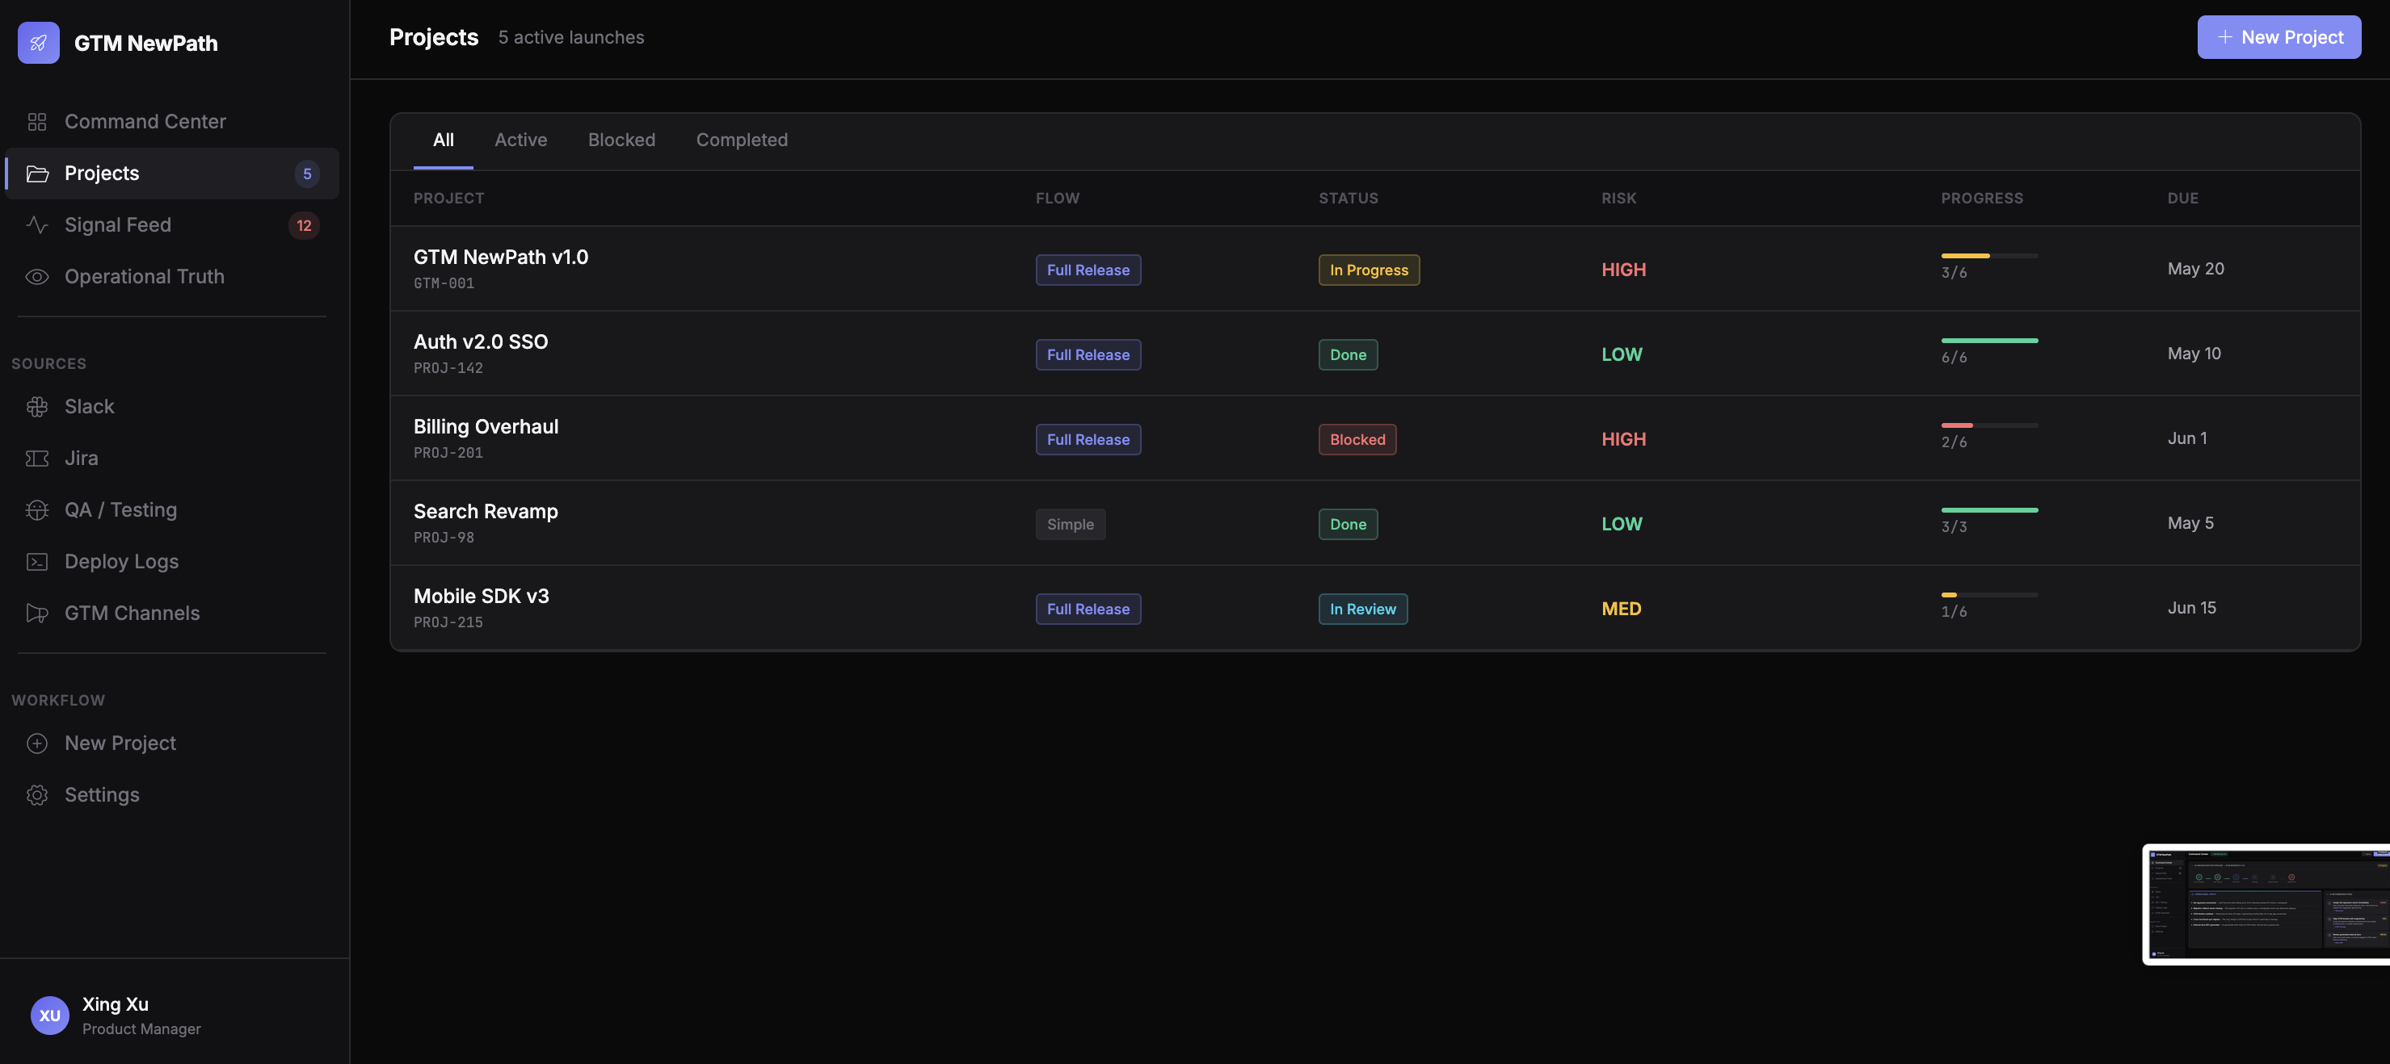Switch to the All tab
The image size is (2390, 1064).
coord(444,140)
